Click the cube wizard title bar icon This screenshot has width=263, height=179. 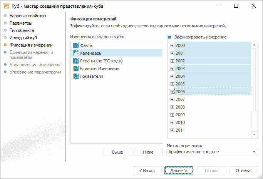point(6,6)
